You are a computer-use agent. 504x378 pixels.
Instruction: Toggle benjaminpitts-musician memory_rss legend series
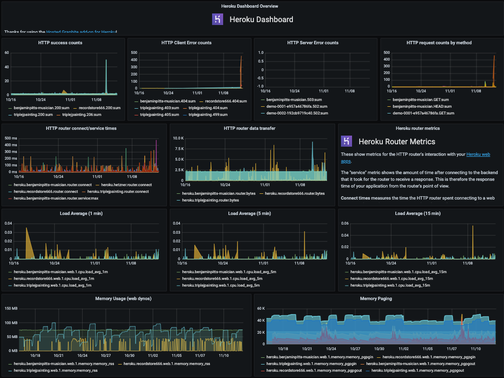(x=63, y=364)
